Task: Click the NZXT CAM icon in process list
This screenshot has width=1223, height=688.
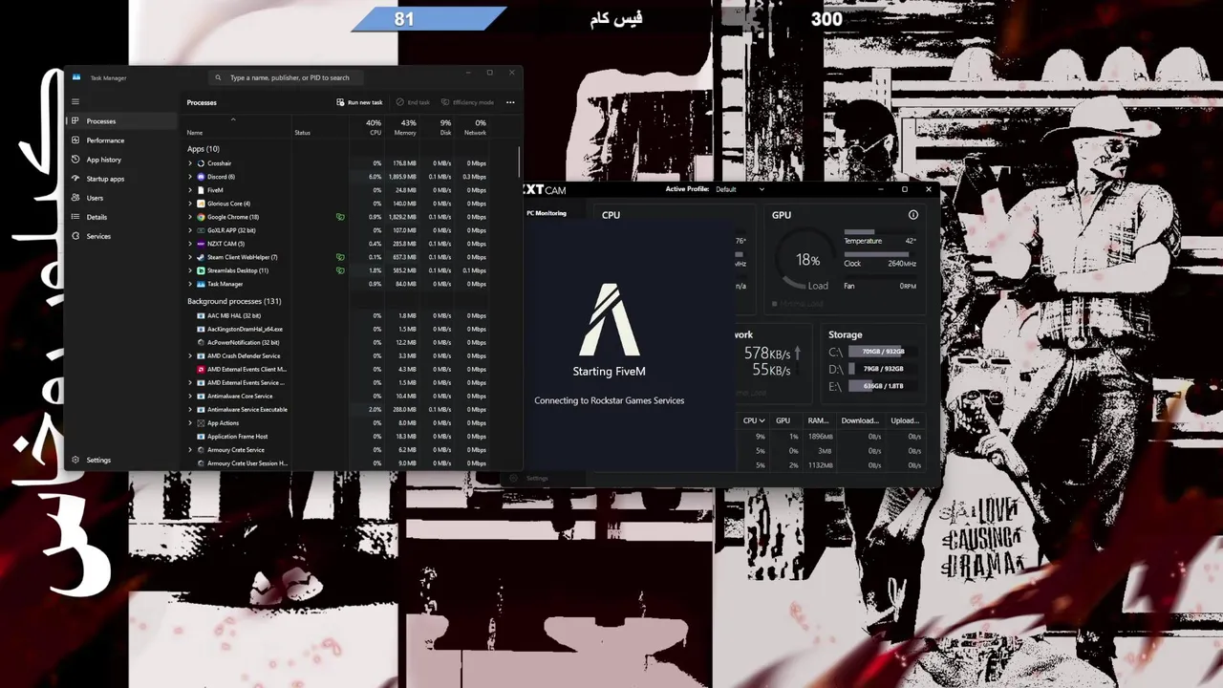Action: pyautogui.click(x=201, y=244)
